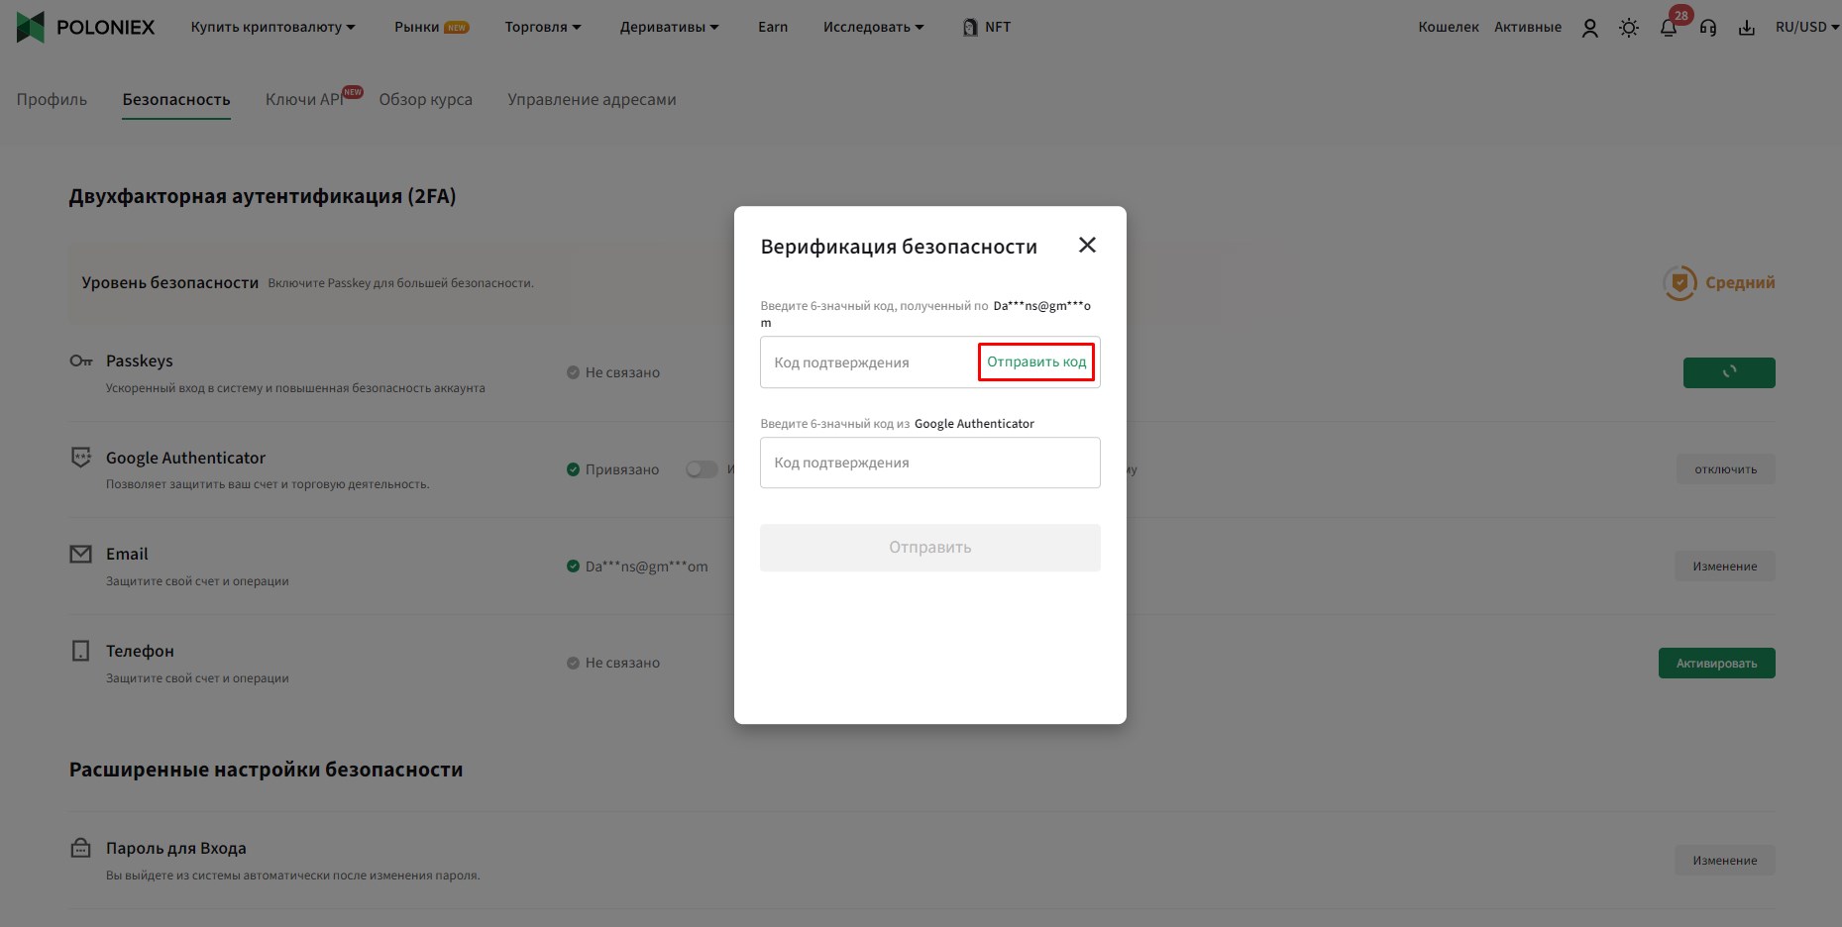Click Отправить код link

tap(1036, 361)
